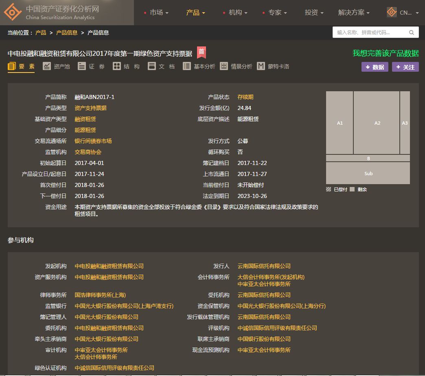Click the red 首 badge icon
The image size is (425, 376).
[x=202, y=52]
